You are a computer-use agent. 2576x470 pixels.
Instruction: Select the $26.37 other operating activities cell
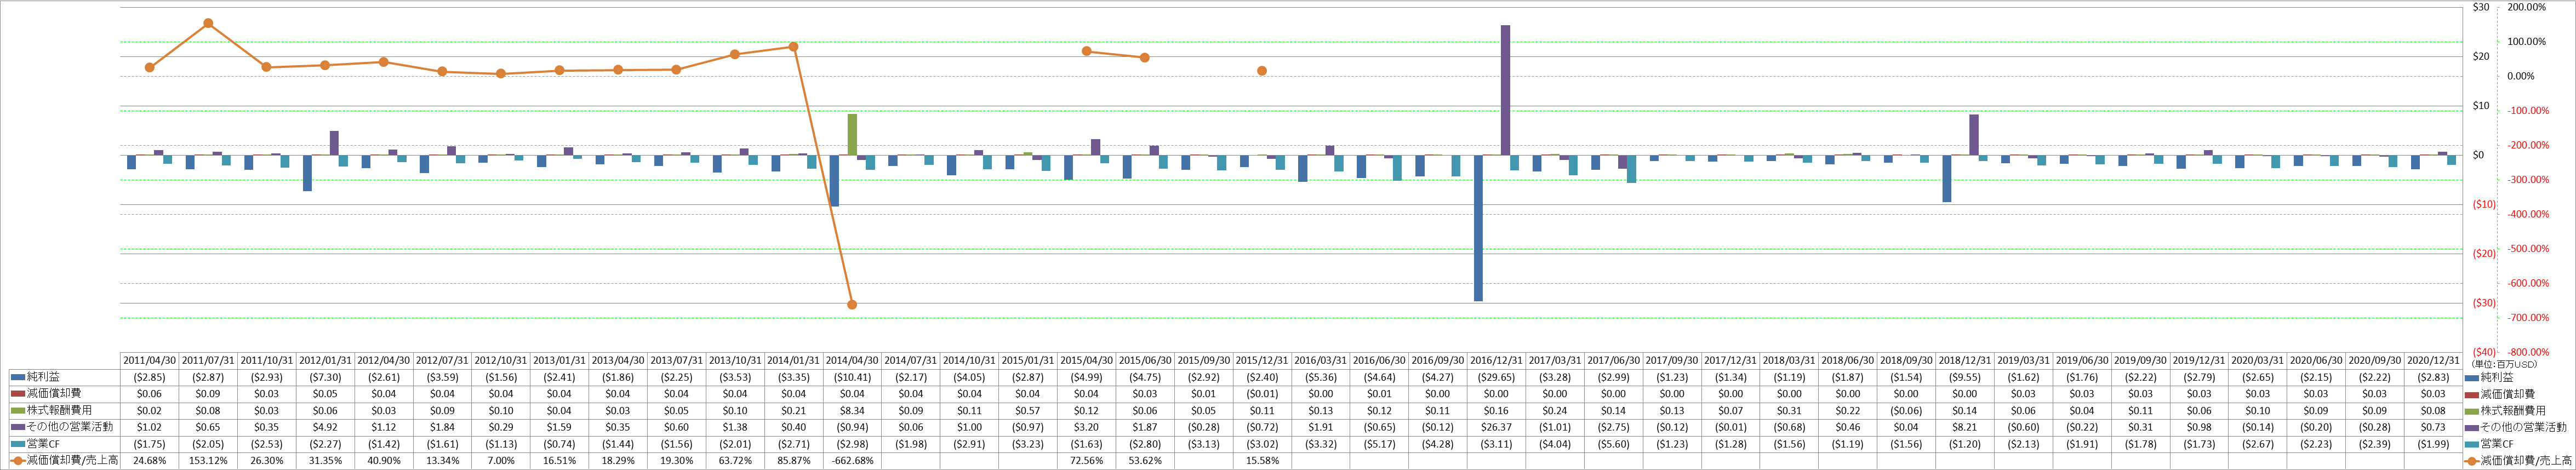(1496, 427)
